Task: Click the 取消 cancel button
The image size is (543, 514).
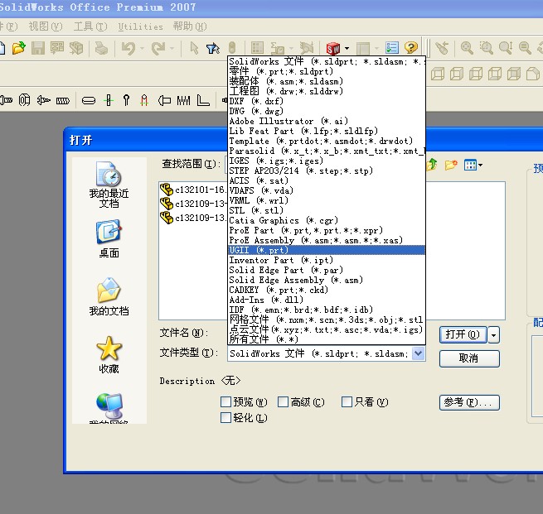Action: coord(469,358)
